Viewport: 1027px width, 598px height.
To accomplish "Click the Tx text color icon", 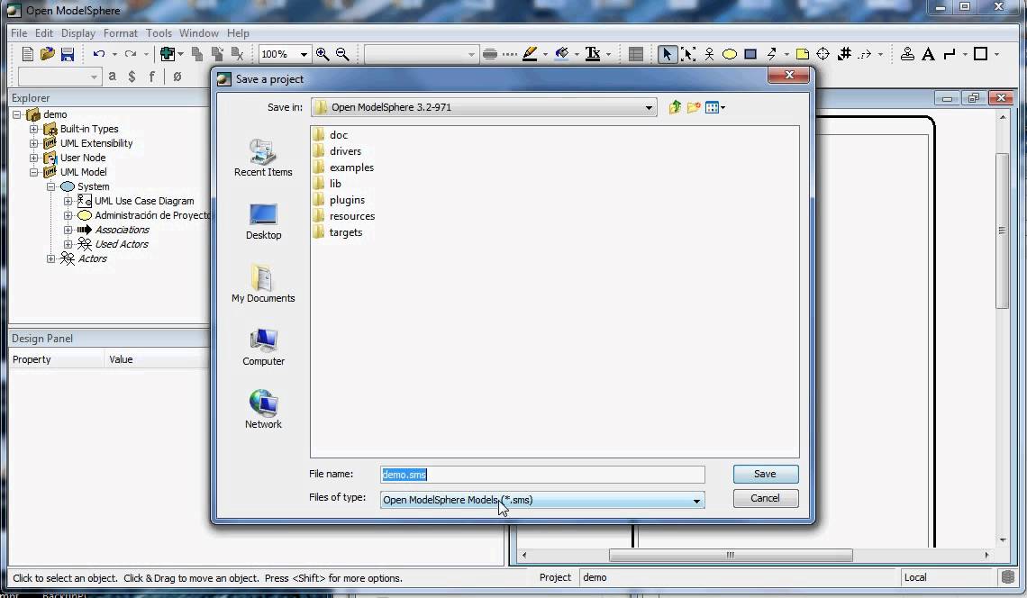I will tap(593, 54).
